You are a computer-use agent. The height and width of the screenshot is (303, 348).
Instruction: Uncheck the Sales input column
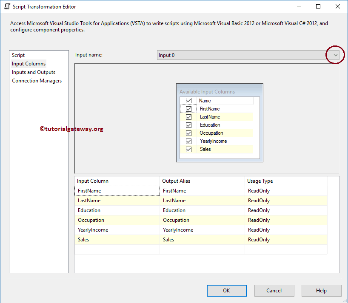[x=188, y=149]
